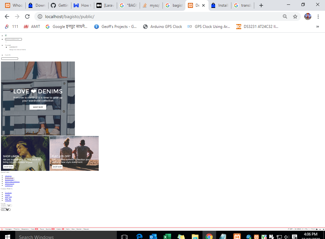Click the Laravel debugbar logo icon

point(2,229)
